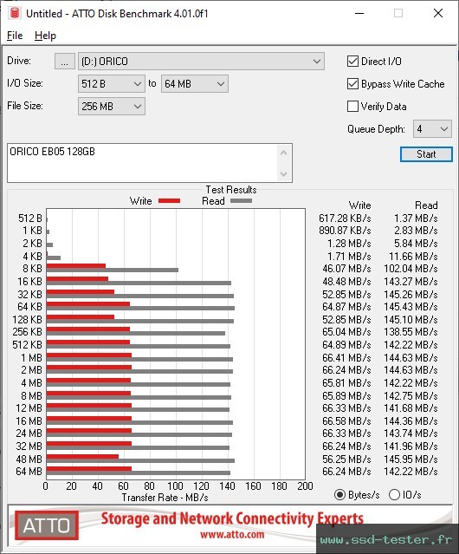The image size is (459, 554).
Task: Click the write value 66.41 MB/s
Action: point(346,358)
